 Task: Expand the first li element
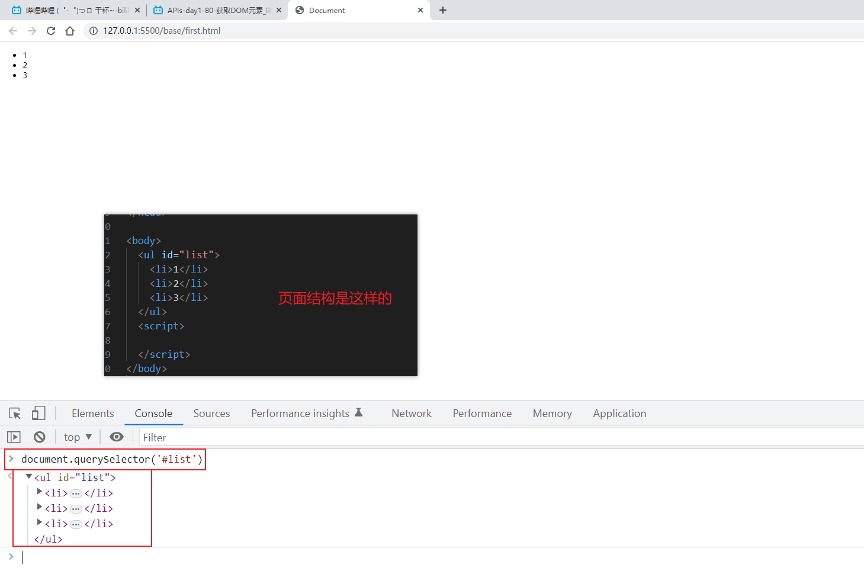tap(40, 492)
